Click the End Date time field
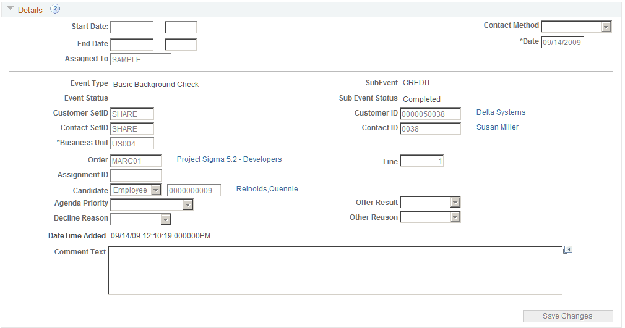 [181, 44]
